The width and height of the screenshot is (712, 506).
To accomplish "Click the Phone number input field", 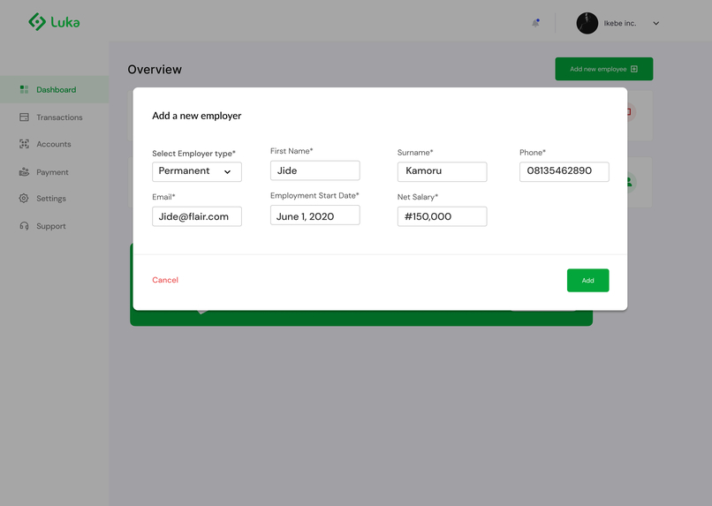I will click(564, 171).
